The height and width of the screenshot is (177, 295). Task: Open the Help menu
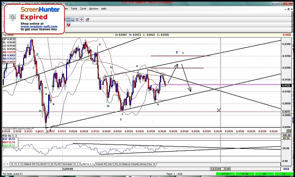104,8
